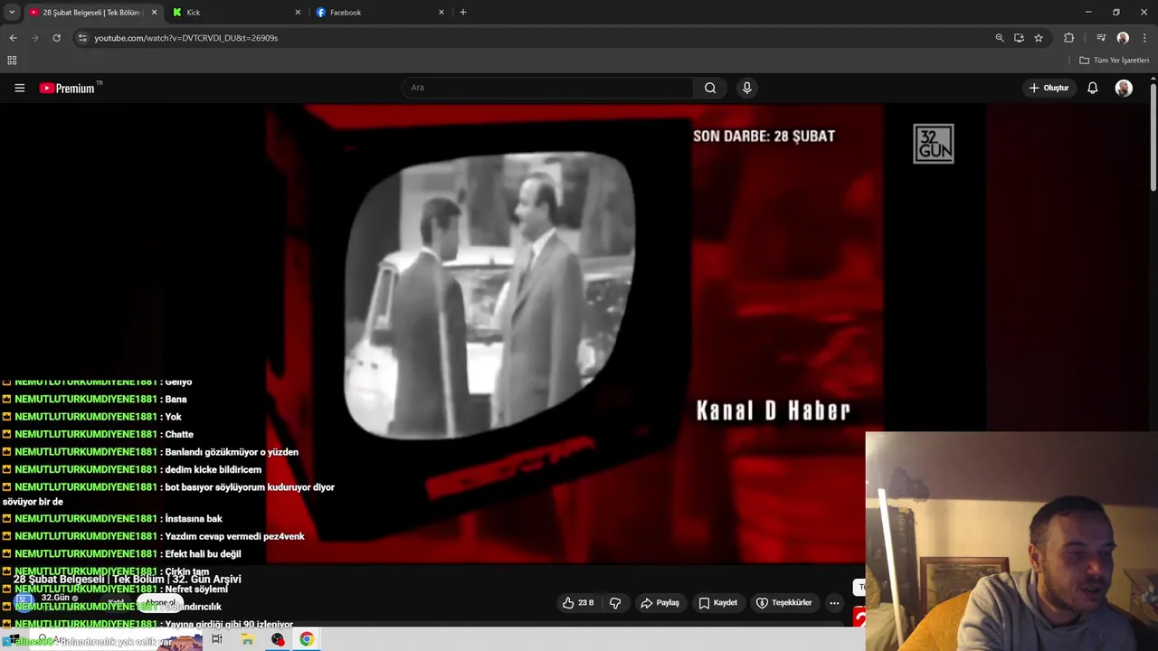
Task: View site information icon in address bar
Action: click(x=82, y=38)
